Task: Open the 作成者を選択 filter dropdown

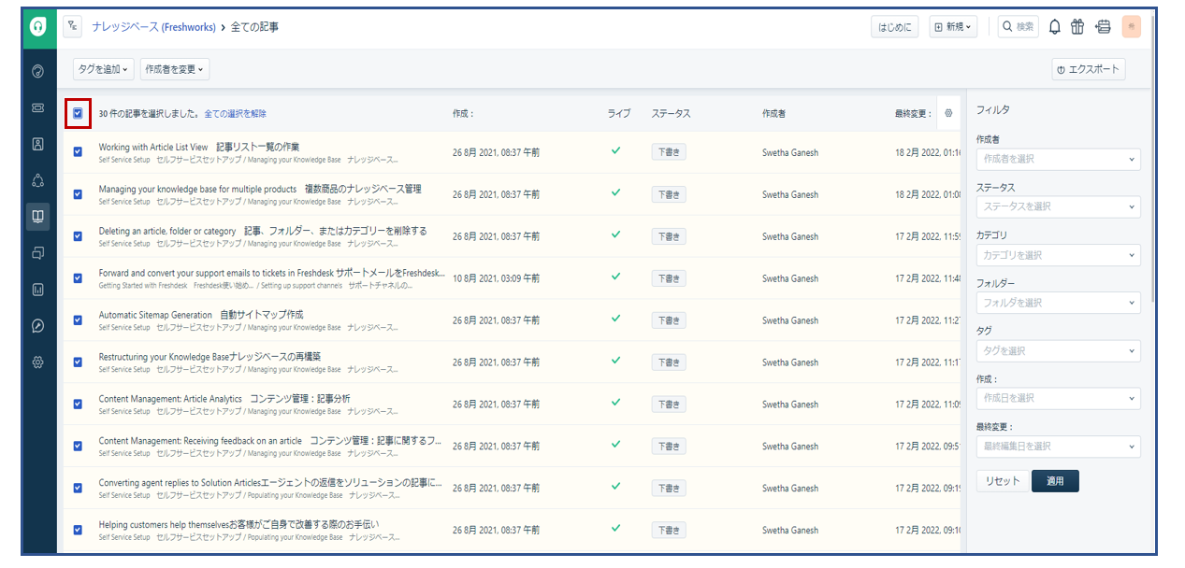Action: tap(1058, 159)
